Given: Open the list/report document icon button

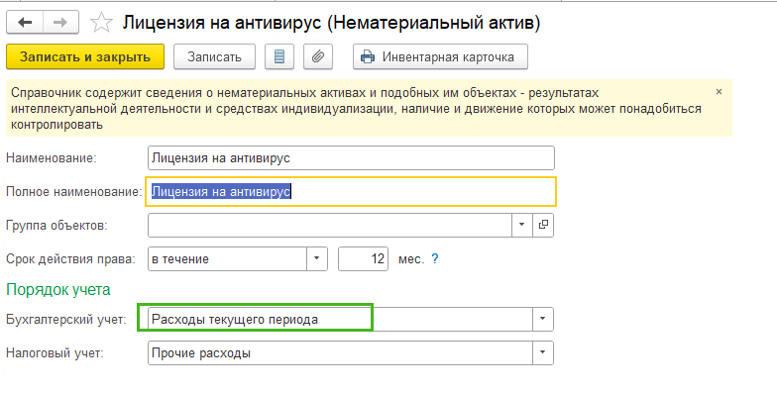Looking at the screenshot, I should point(279,57).
